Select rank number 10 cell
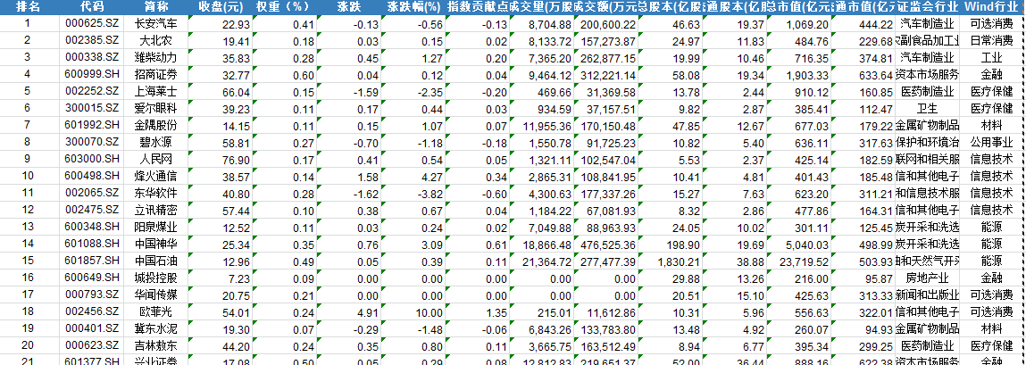Viewport: 1026px width, 365px height. point(29,176)
